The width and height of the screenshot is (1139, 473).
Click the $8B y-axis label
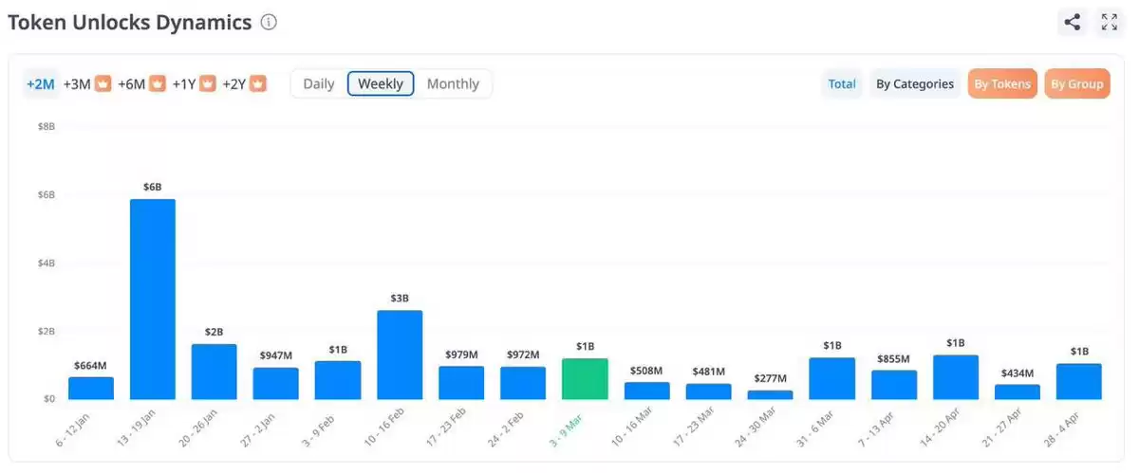click(46, 126)
